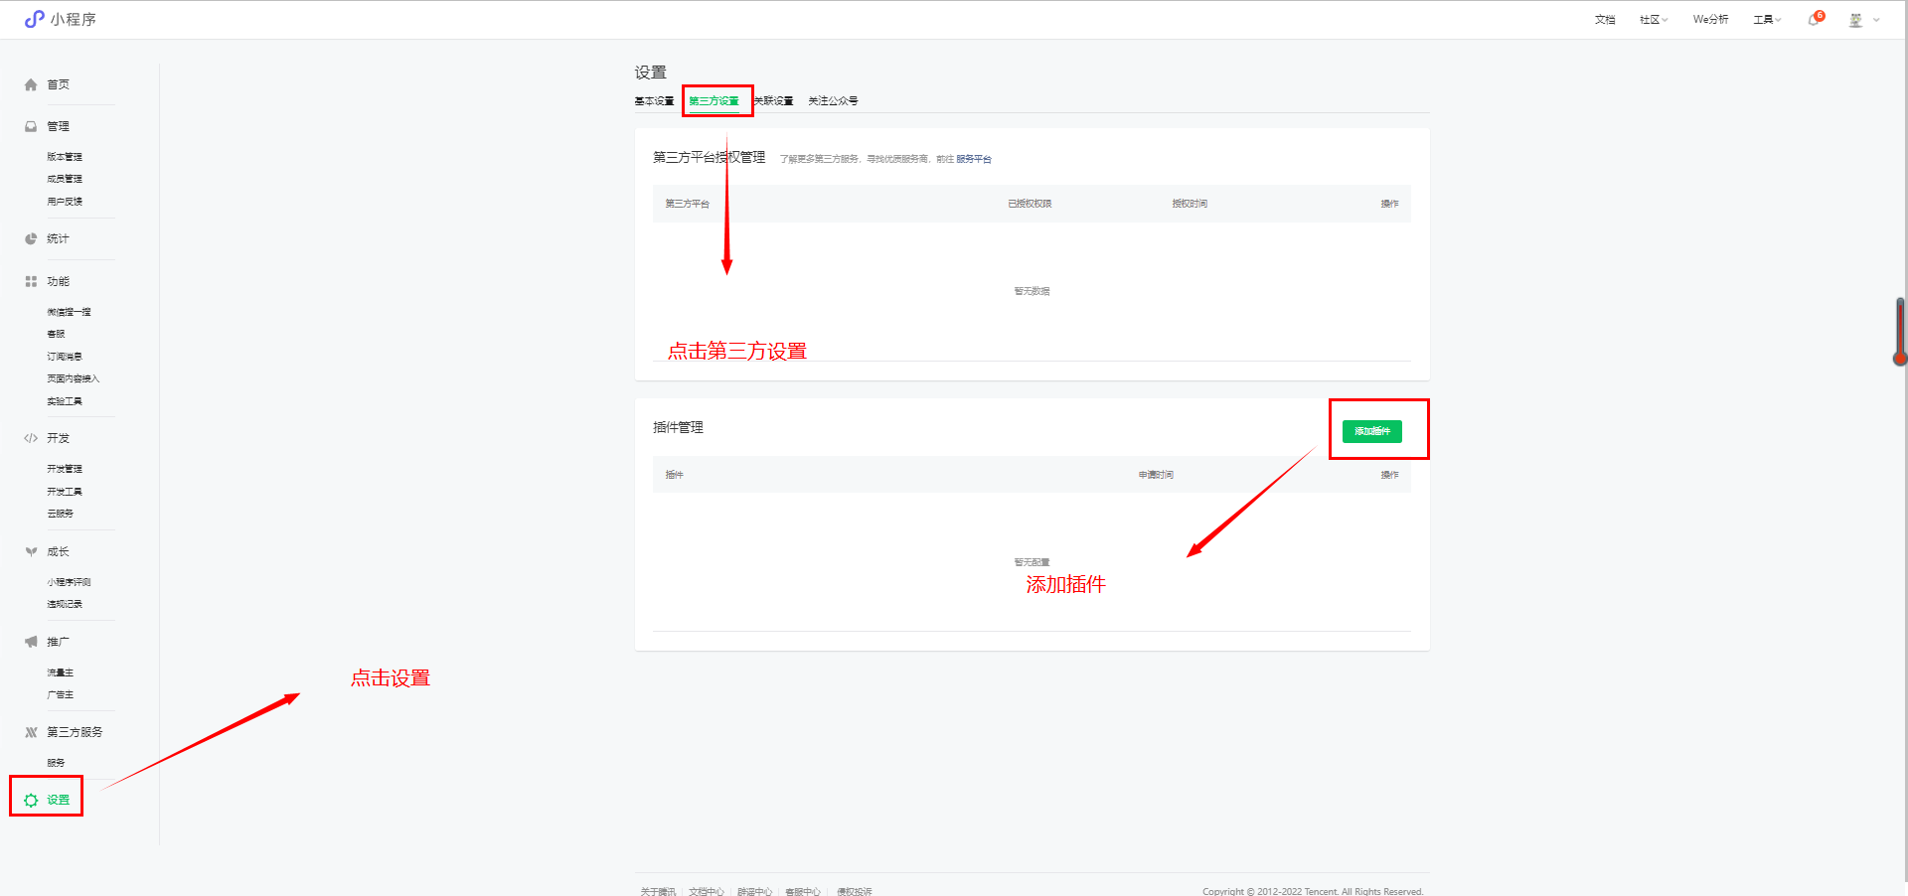Click the code brackets icon beside 开发
The height and width of the screenshot is (896, 1908).
(31, 438)
